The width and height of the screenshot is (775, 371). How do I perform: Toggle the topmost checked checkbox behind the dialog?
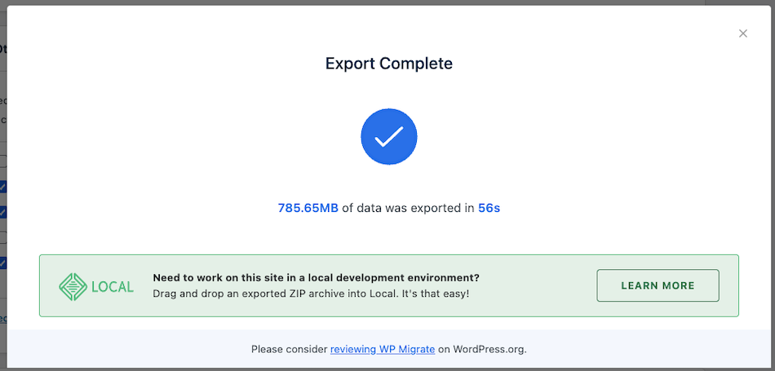click(x=3, y=187)
